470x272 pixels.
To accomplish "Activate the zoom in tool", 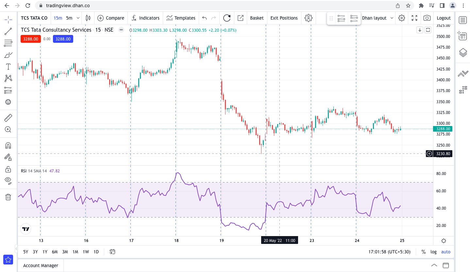I will click(x=8, y=129).
